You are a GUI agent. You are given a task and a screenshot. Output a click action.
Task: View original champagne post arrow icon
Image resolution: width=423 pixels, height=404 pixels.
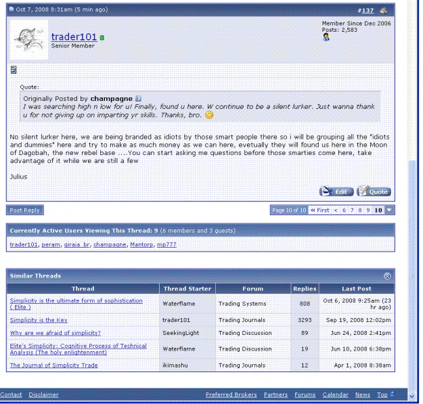pyautogui.click(x=138, y=98)
